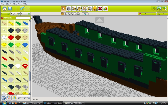
Task: Decrease palette icon size with minus
Action: tap(19, 98)
